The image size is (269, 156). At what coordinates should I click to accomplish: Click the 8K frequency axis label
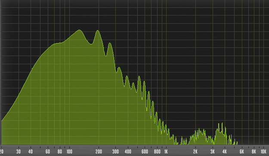point(254,152)
